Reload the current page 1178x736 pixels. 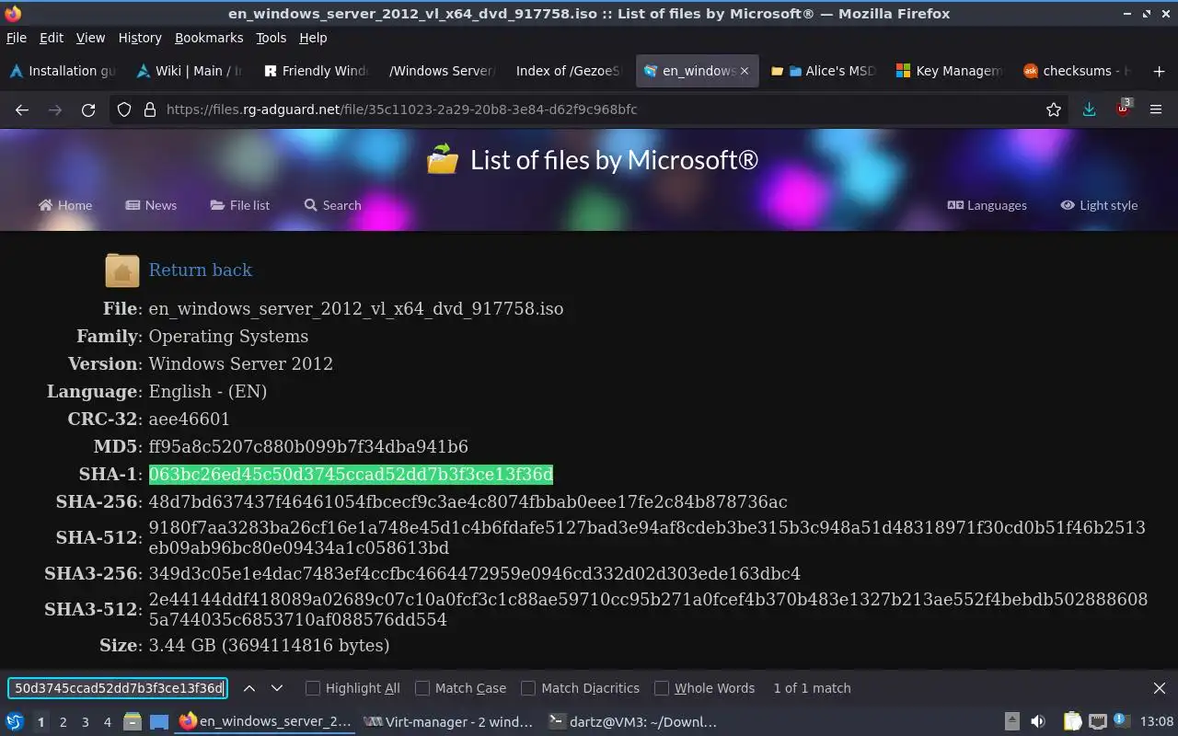coord(88,109)
